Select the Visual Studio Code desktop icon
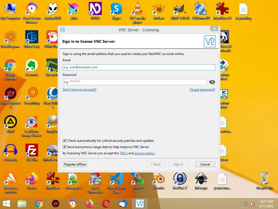 click(x=116, y=183)
